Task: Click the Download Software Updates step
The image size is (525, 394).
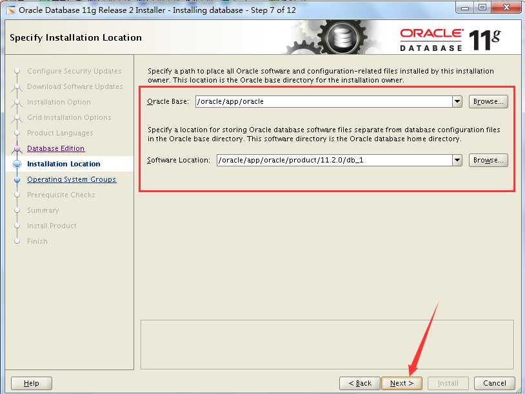Action: (x=75, y=86)
